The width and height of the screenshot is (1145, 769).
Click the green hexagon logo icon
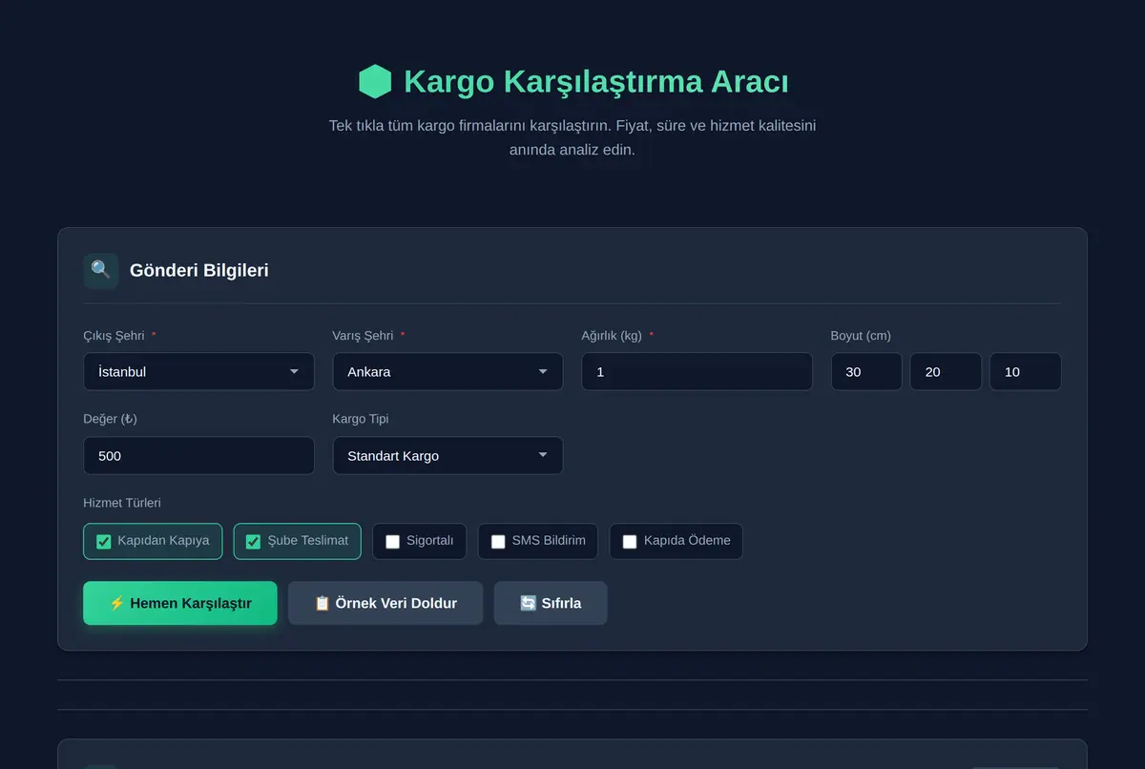click(x=375, y=82)
